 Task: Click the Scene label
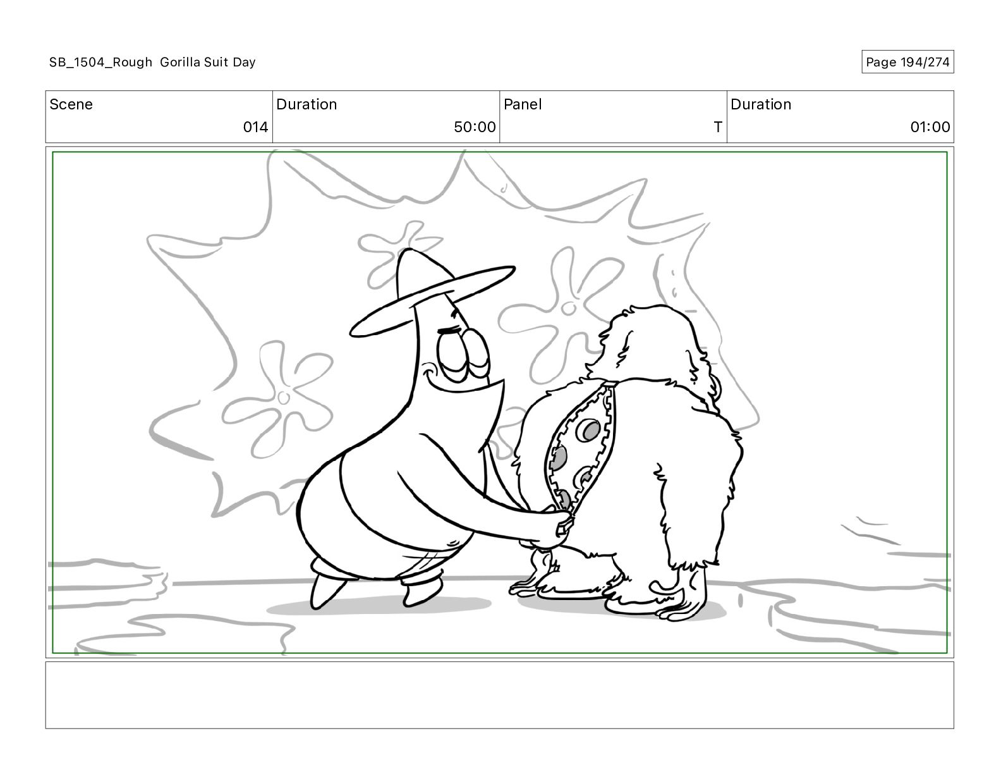(x=71, y=104)
